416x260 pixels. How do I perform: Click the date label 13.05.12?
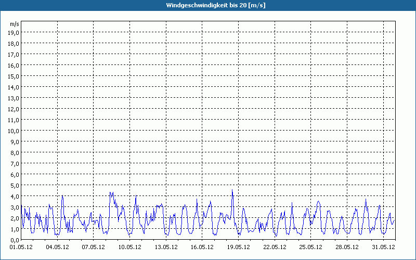(166, 248)
